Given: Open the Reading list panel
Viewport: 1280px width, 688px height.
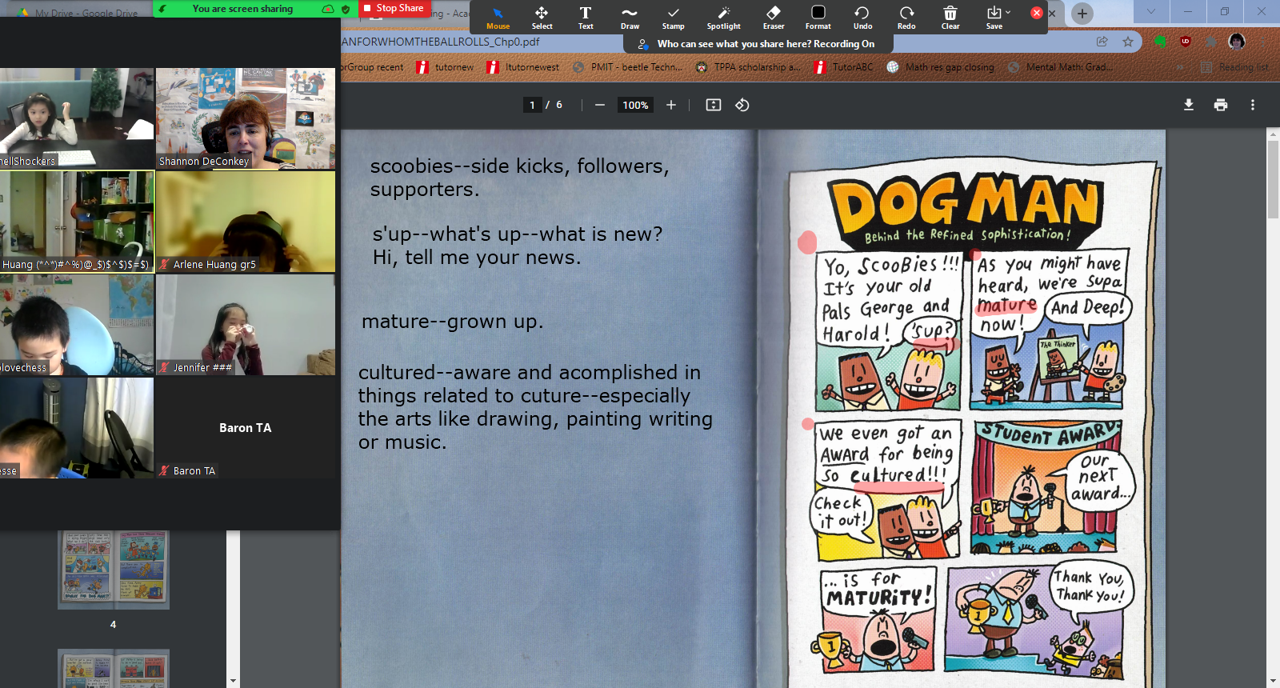Looking at the screenshot, I should 1234,67.
